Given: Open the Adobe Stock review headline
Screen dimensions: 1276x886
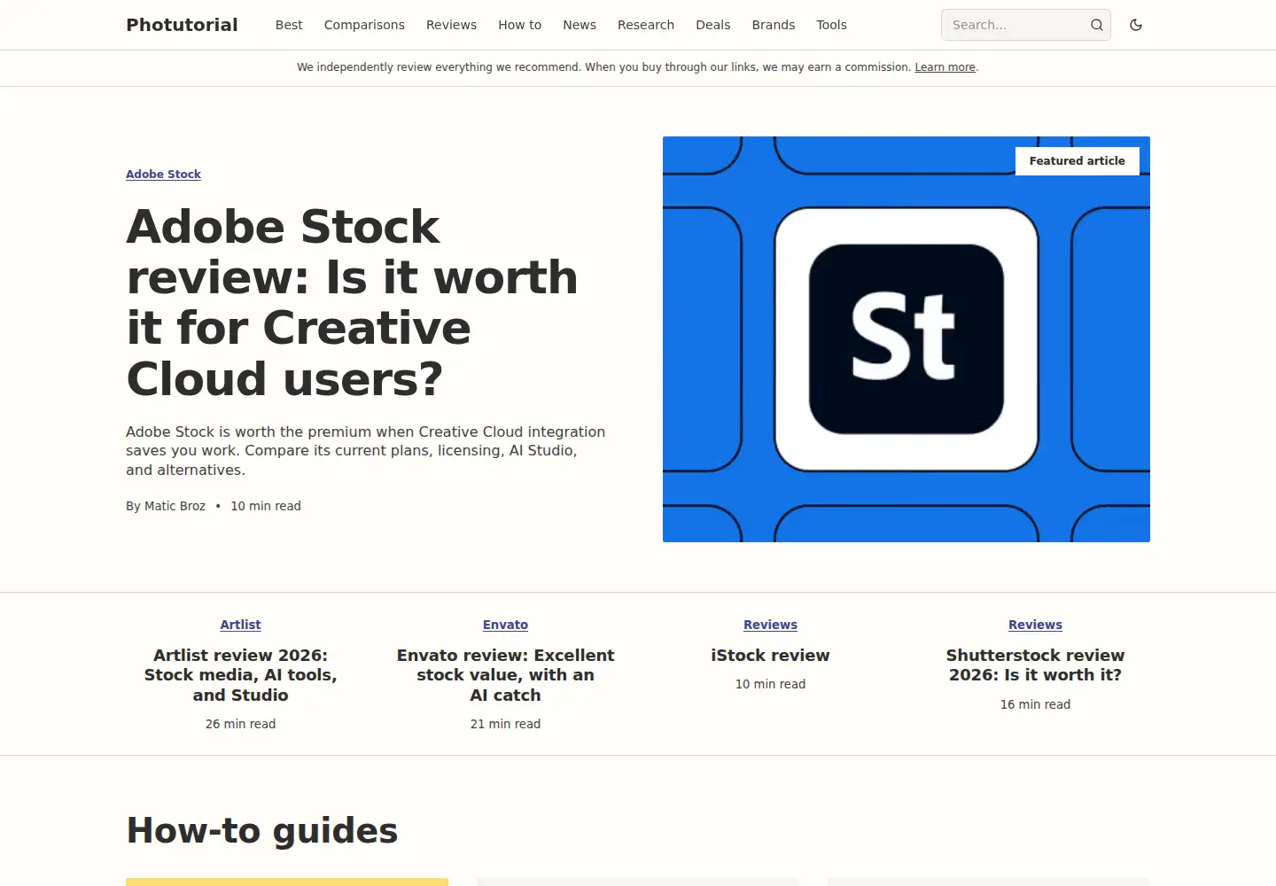Looking at the screenshot, I should [x=353, y=302].
